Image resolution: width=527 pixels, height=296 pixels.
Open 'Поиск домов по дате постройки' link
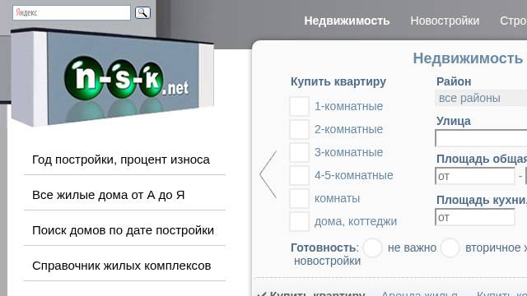click(x=123, y=230)
